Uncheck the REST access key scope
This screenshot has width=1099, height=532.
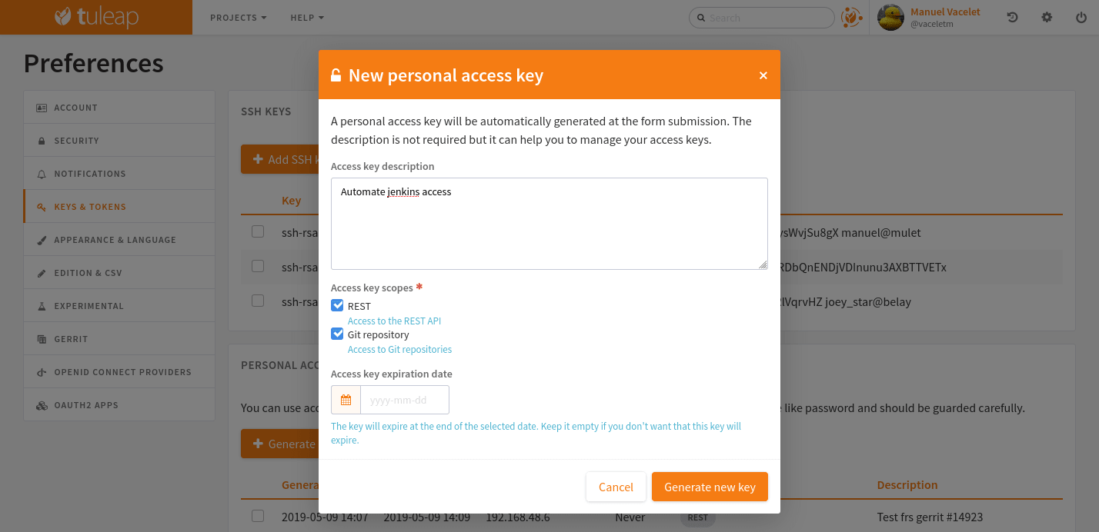tap(336, 305)
